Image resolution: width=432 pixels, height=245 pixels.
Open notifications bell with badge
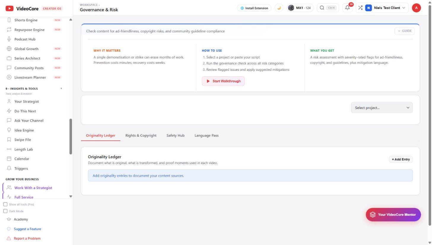pyautogui.click(x=347, y=8)
